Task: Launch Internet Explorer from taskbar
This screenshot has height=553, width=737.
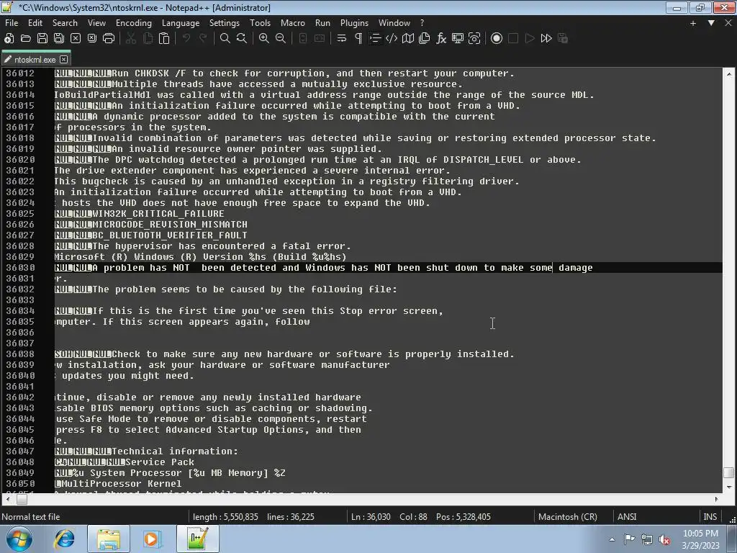Action: [x=64, y=539]
